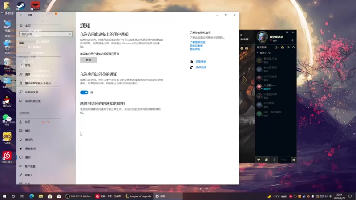Image resolution: width=356 pixels, height=200 pixels.
Task: Open the notification center icon on taskbar
Action: 350,196
